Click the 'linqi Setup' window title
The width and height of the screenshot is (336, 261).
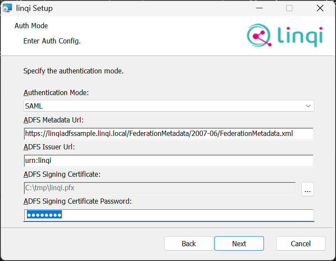point(34,8)
